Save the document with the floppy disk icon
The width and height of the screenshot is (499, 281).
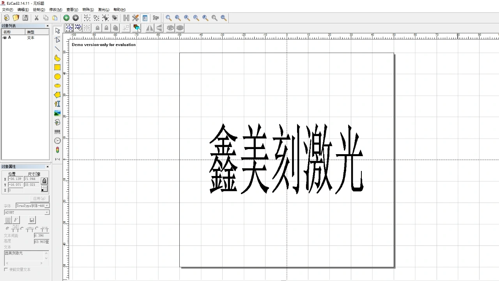click(x=25, y=18)
